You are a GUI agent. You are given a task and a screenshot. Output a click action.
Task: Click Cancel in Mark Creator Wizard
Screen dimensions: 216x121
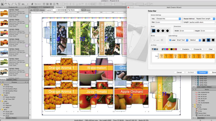click(x=179, y=73)
